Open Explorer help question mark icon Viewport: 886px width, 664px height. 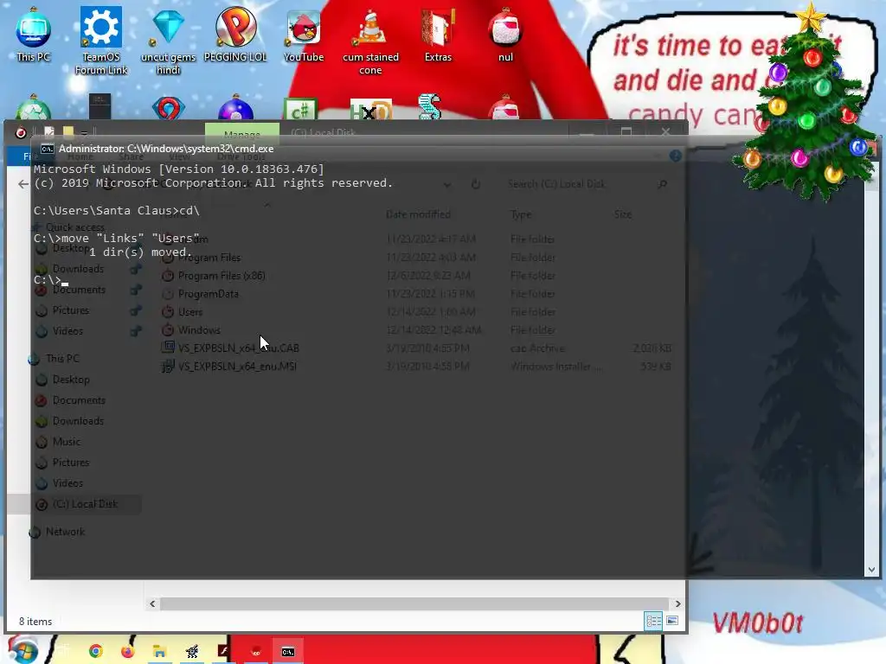[675, 156]
